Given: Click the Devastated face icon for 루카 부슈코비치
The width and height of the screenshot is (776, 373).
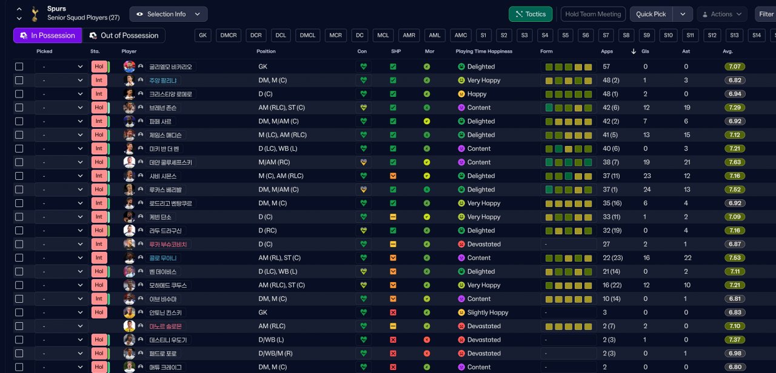Looking at the screenshot, I should [461, 244].
